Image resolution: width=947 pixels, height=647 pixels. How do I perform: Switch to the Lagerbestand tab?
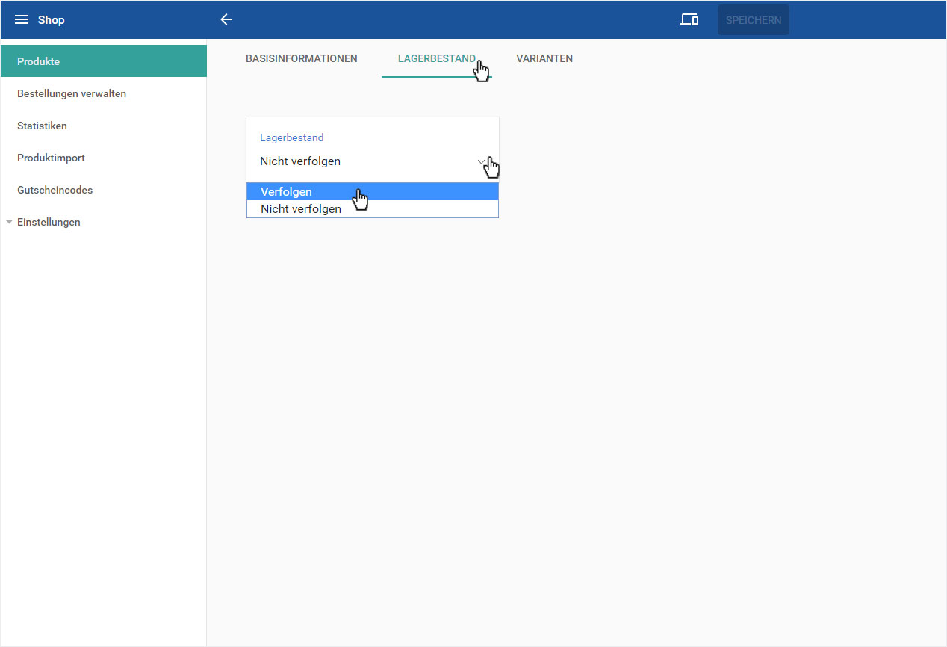[x=437, y=58]
